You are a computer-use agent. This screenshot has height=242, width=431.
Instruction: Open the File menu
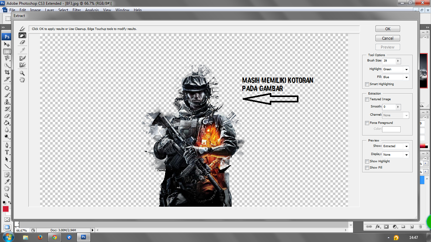tap(12, 10)
